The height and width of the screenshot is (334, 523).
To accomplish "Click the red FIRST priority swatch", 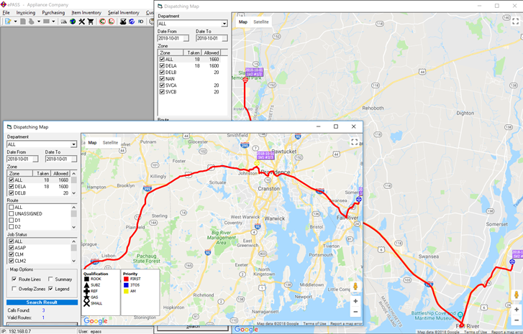I will click(x=126, y=279).
